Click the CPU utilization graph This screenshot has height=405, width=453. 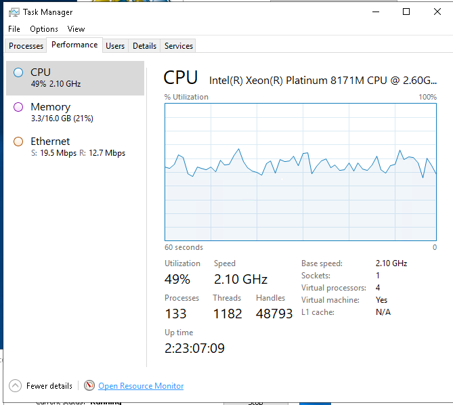click(301, 172)
